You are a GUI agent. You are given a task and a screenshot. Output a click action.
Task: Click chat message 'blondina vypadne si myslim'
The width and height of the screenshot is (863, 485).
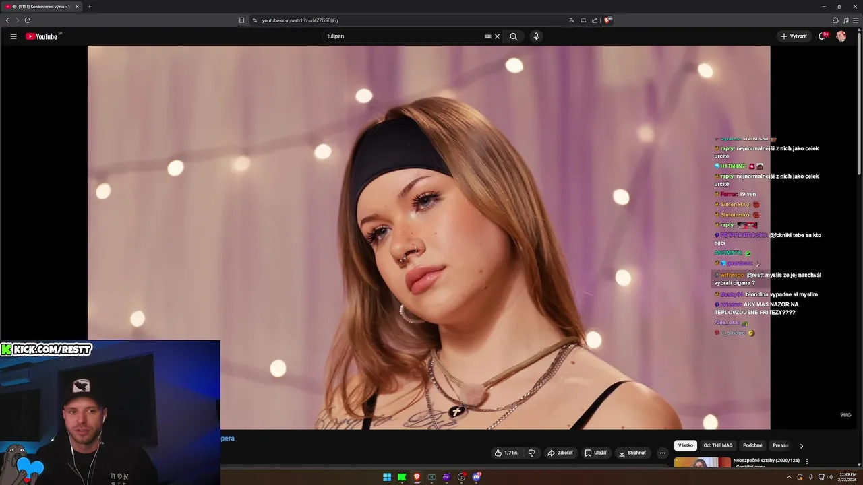point(766,294)
